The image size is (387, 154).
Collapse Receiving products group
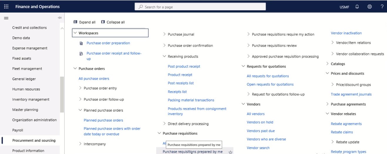click(x=164, y=56)
